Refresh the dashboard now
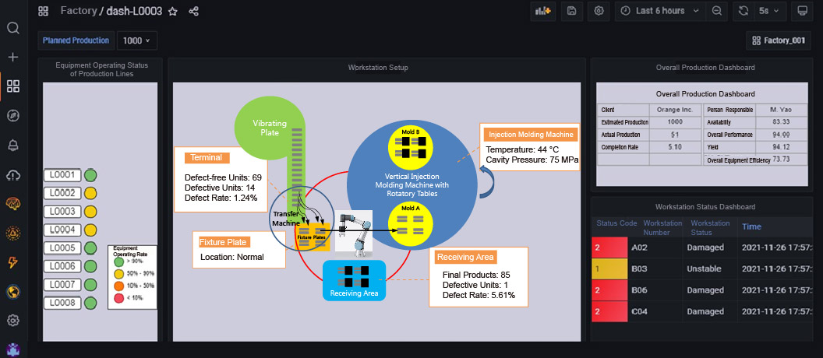The width and height of the screenshot is (823, 358). point(743,11)
